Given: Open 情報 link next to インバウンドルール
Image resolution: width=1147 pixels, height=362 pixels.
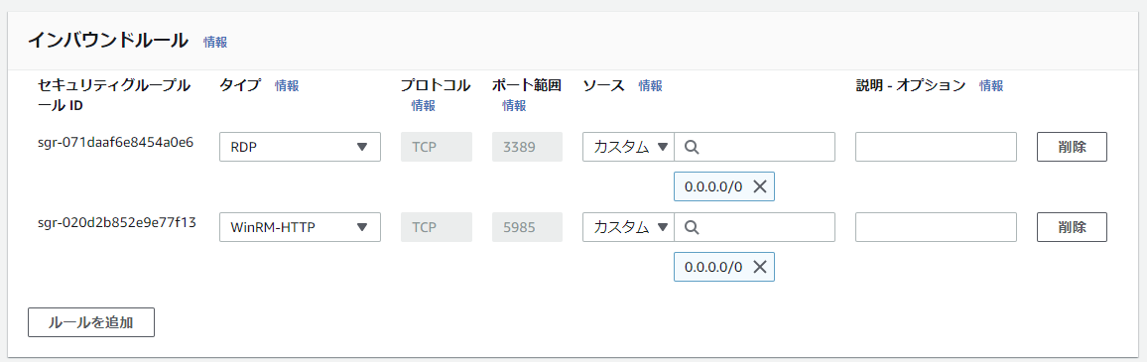Looking at the screenshot, I should pos(215,43).
